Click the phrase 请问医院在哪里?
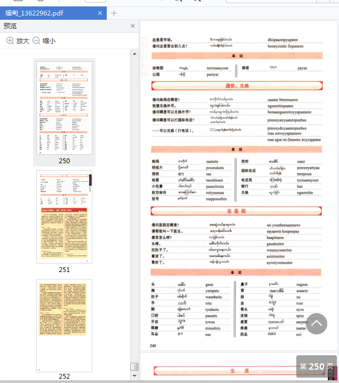339x383 pixels. coord(165,225)
